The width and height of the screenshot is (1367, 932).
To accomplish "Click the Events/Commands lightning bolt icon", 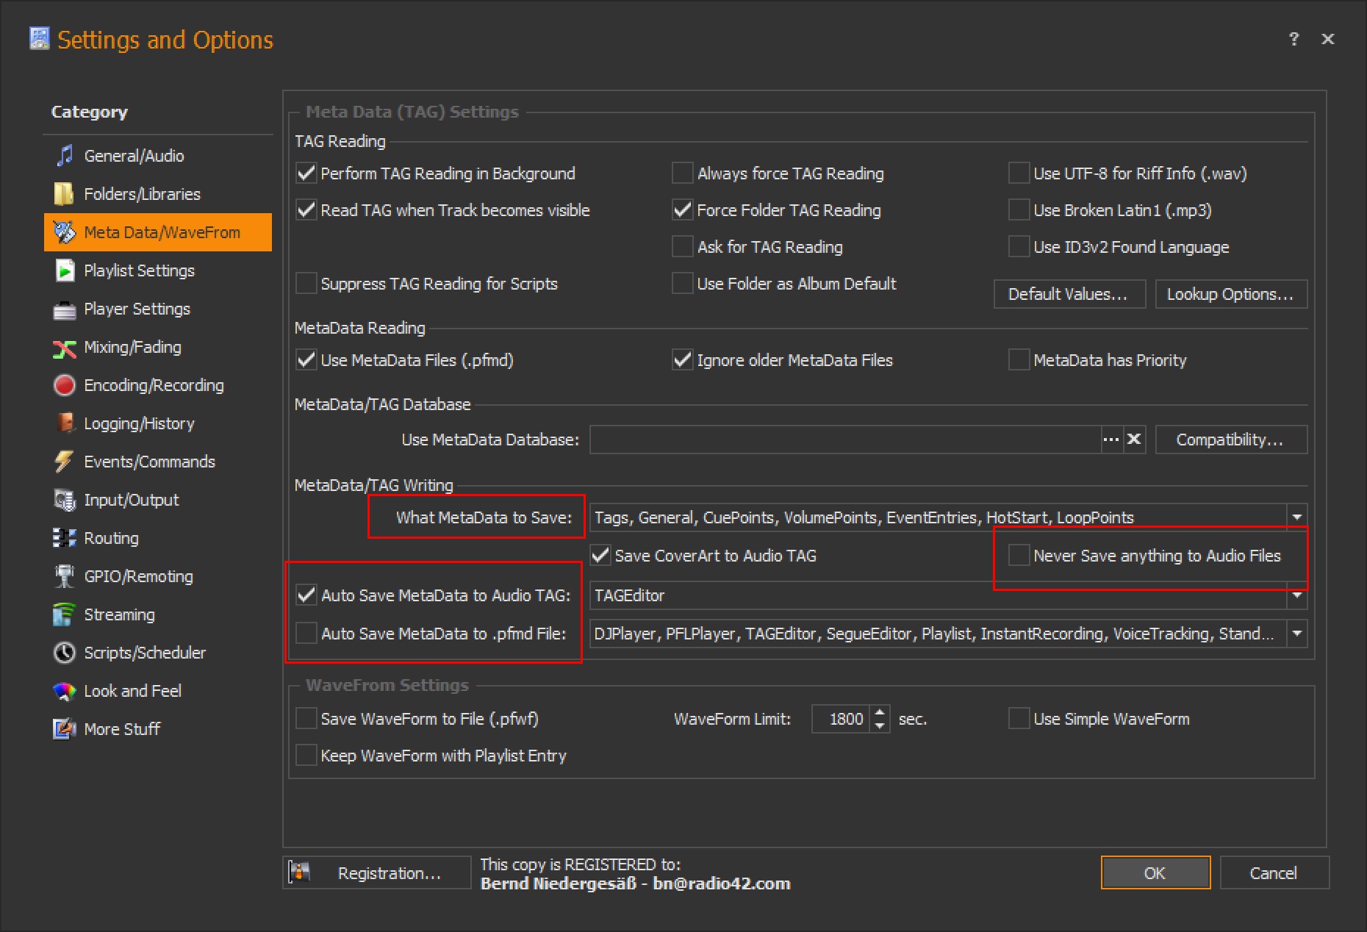I will pos(65,462).
